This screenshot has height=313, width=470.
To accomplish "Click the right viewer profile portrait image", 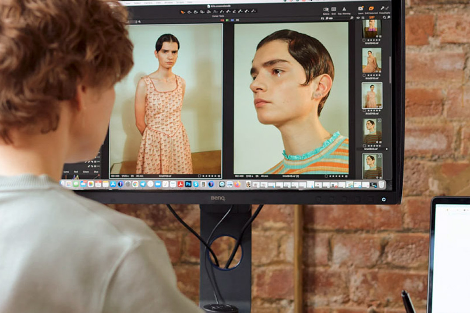I will (x=291, y=98).
